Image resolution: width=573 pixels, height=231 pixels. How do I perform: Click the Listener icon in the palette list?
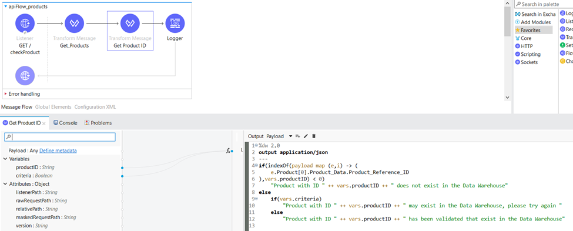[562, 21]
